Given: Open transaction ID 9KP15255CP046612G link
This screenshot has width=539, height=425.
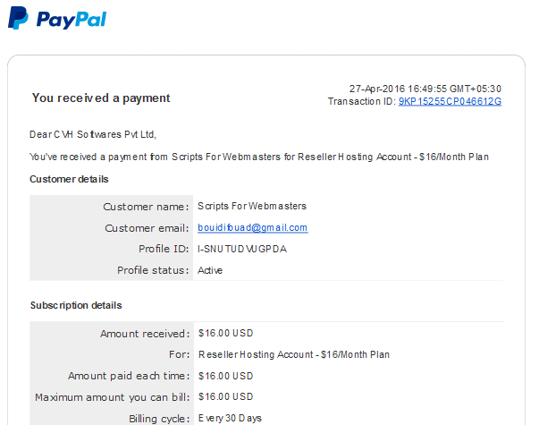Looking at the screenshot, I should (x=450, y=101).
